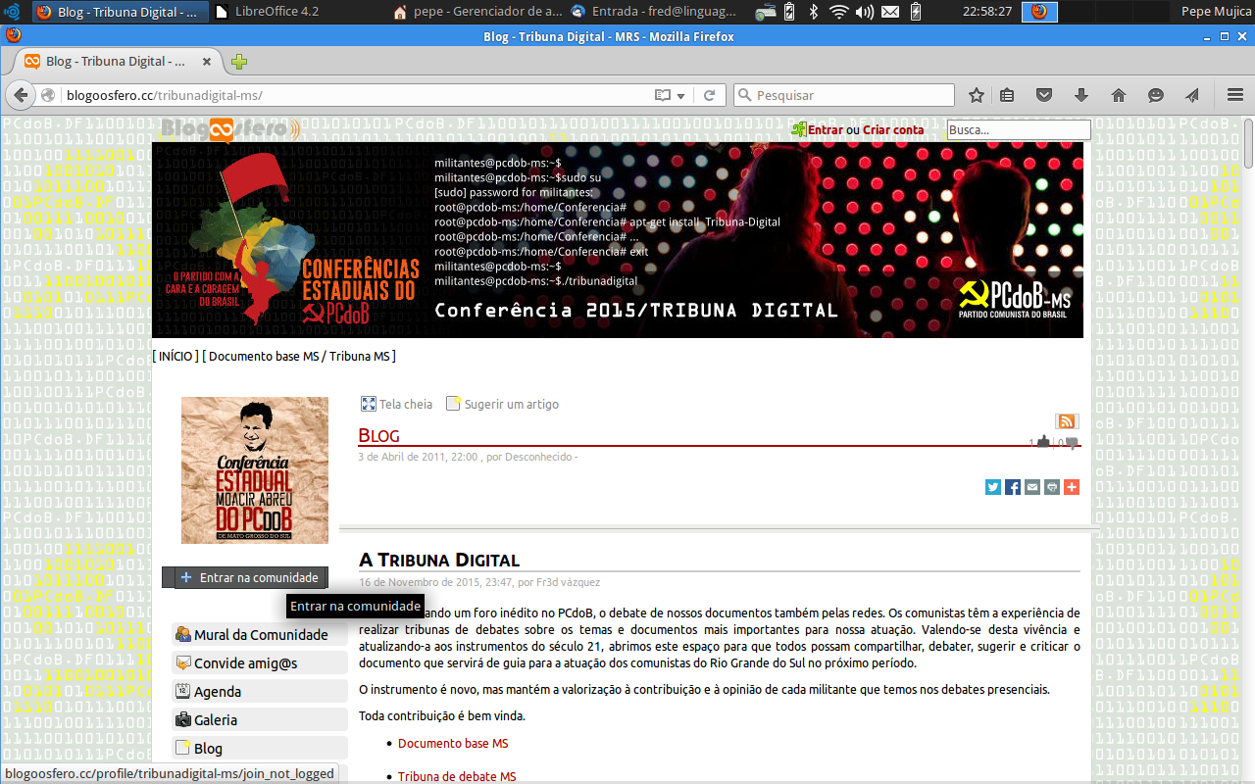Share the blog on Twitter
Screen dimensions: 1255x784
(x=993, y=487)
